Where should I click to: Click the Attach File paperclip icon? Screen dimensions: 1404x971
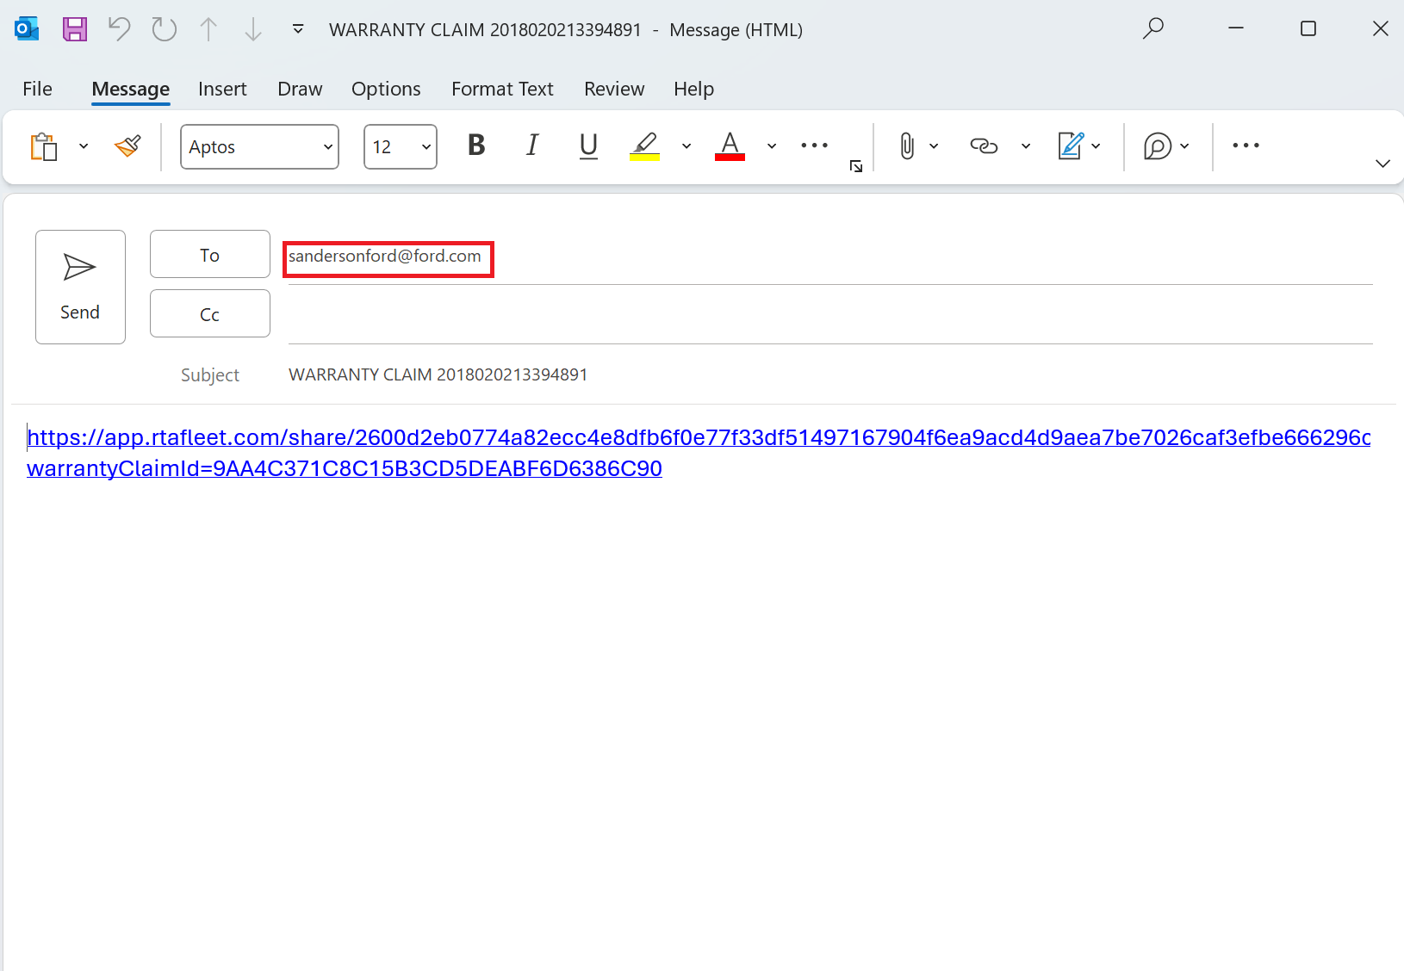[x=906, y=146]
